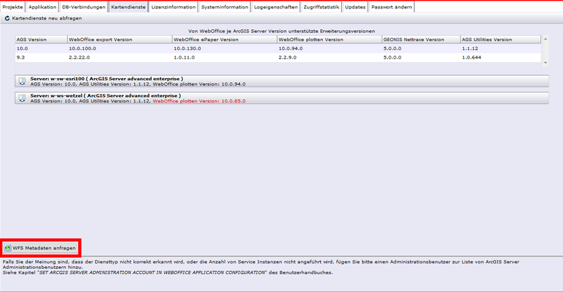The width and height of the screenshot is (563, 292).
Task: Click server icon for w-sw-esri100
Action: point(22,82)
